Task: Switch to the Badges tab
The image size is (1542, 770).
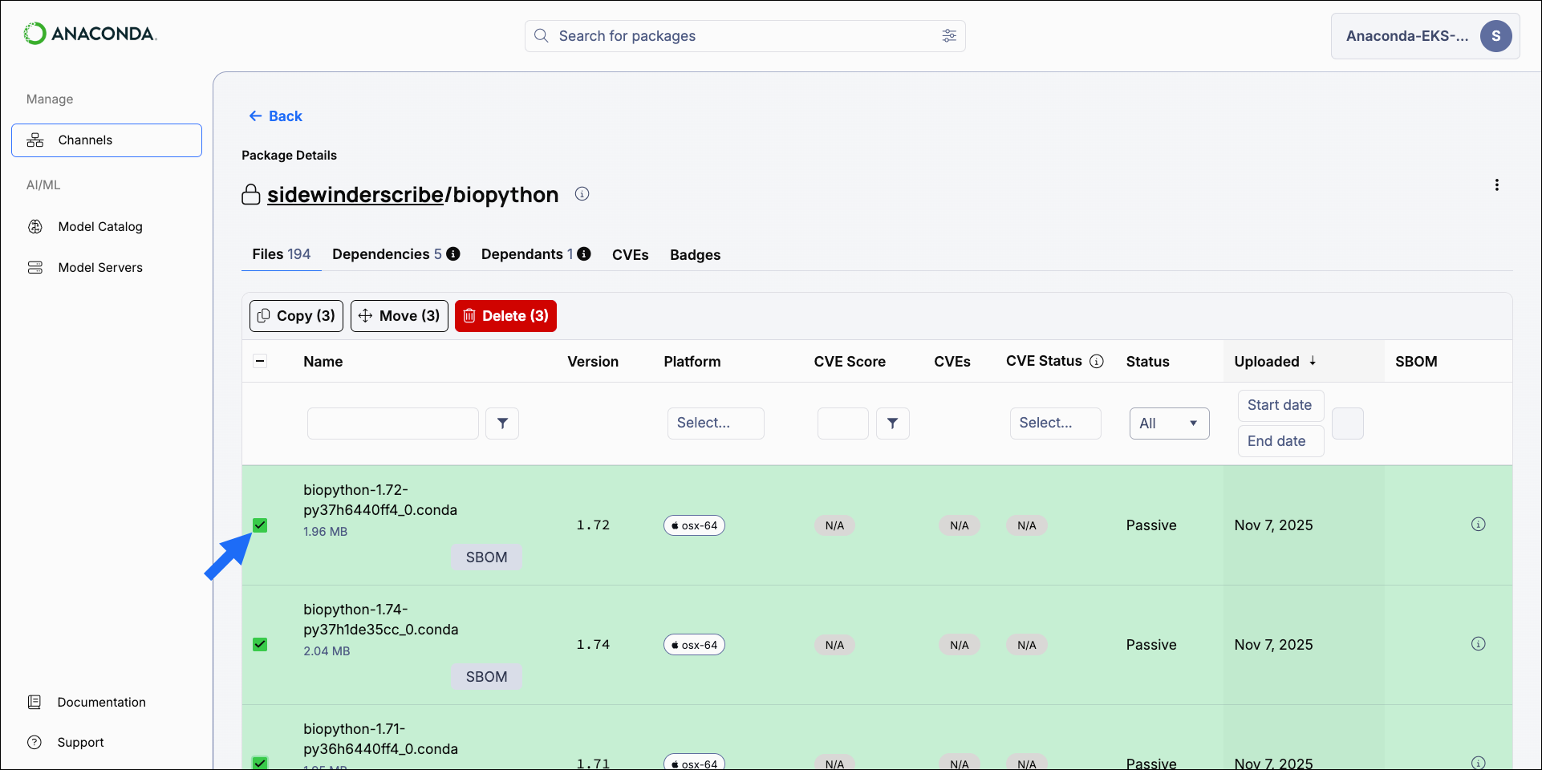Action: tap(695, 254)
